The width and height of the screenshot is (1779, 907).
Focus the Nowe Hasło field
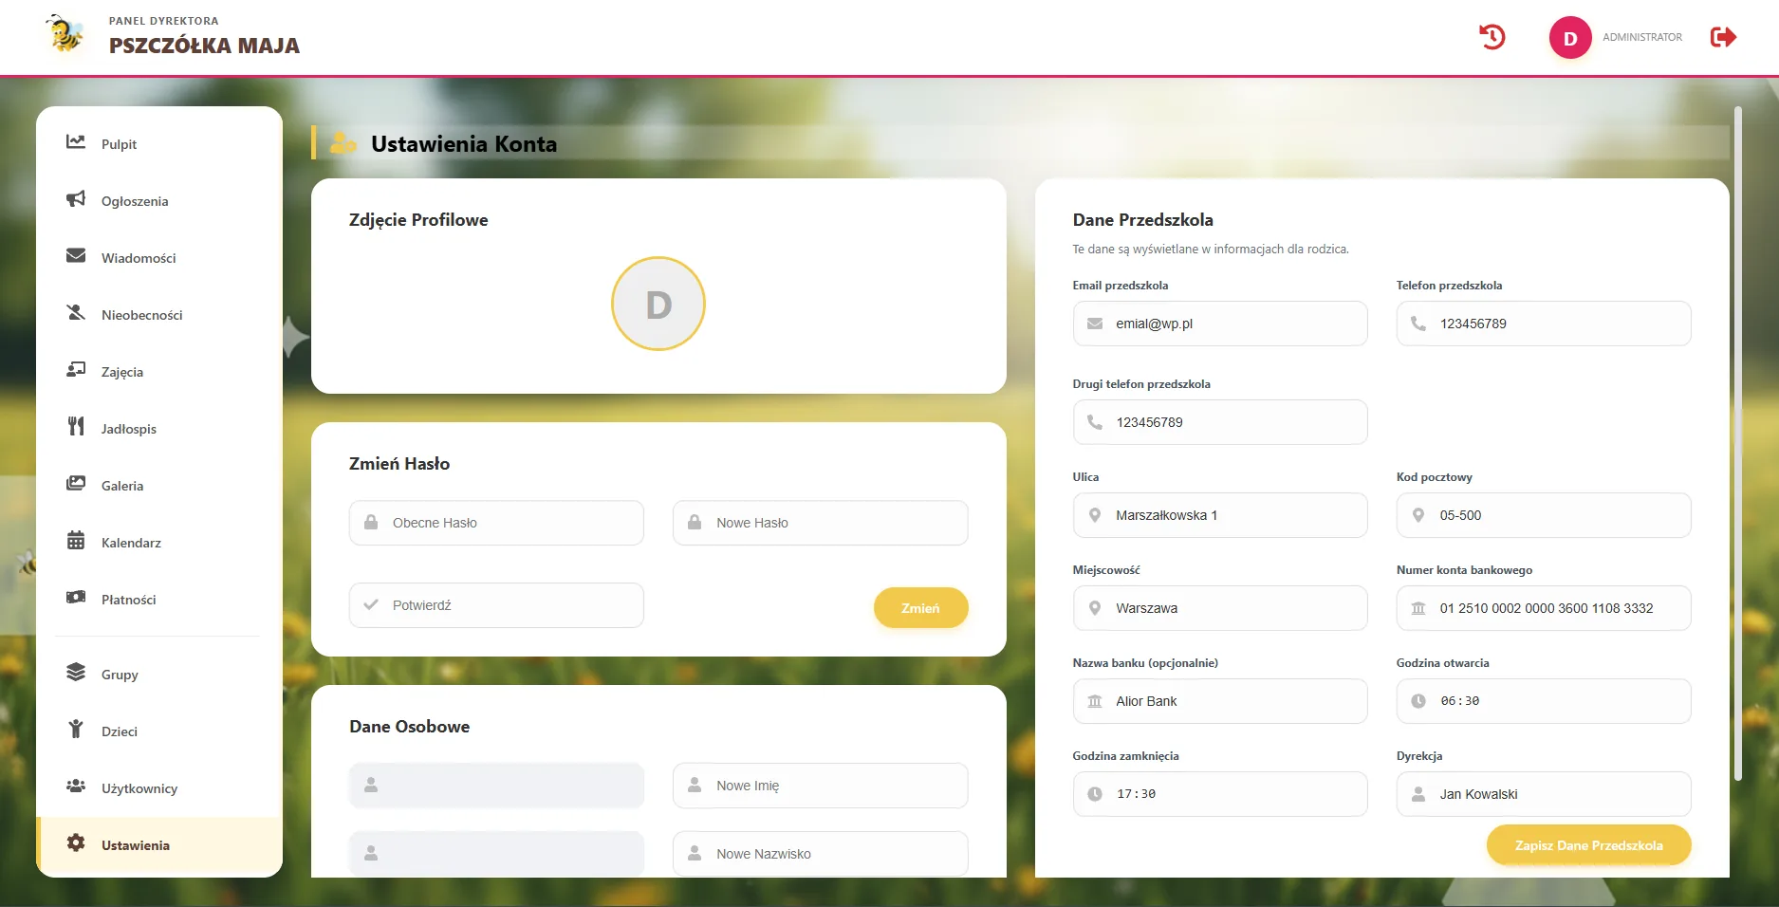(x=820, y=523)
